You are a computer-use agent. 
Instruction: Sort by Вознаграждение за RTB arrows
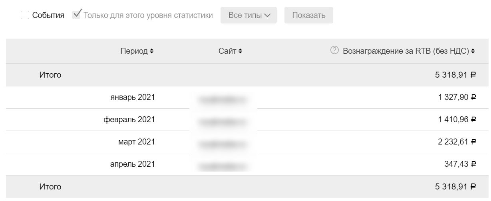473,51
